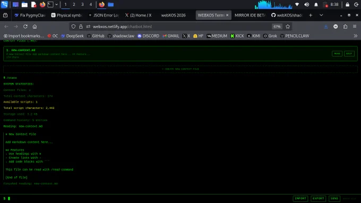Screen dimensions: 361x203
Task: Click Import bookmarks bookmark item
Action: coord(24,36)
